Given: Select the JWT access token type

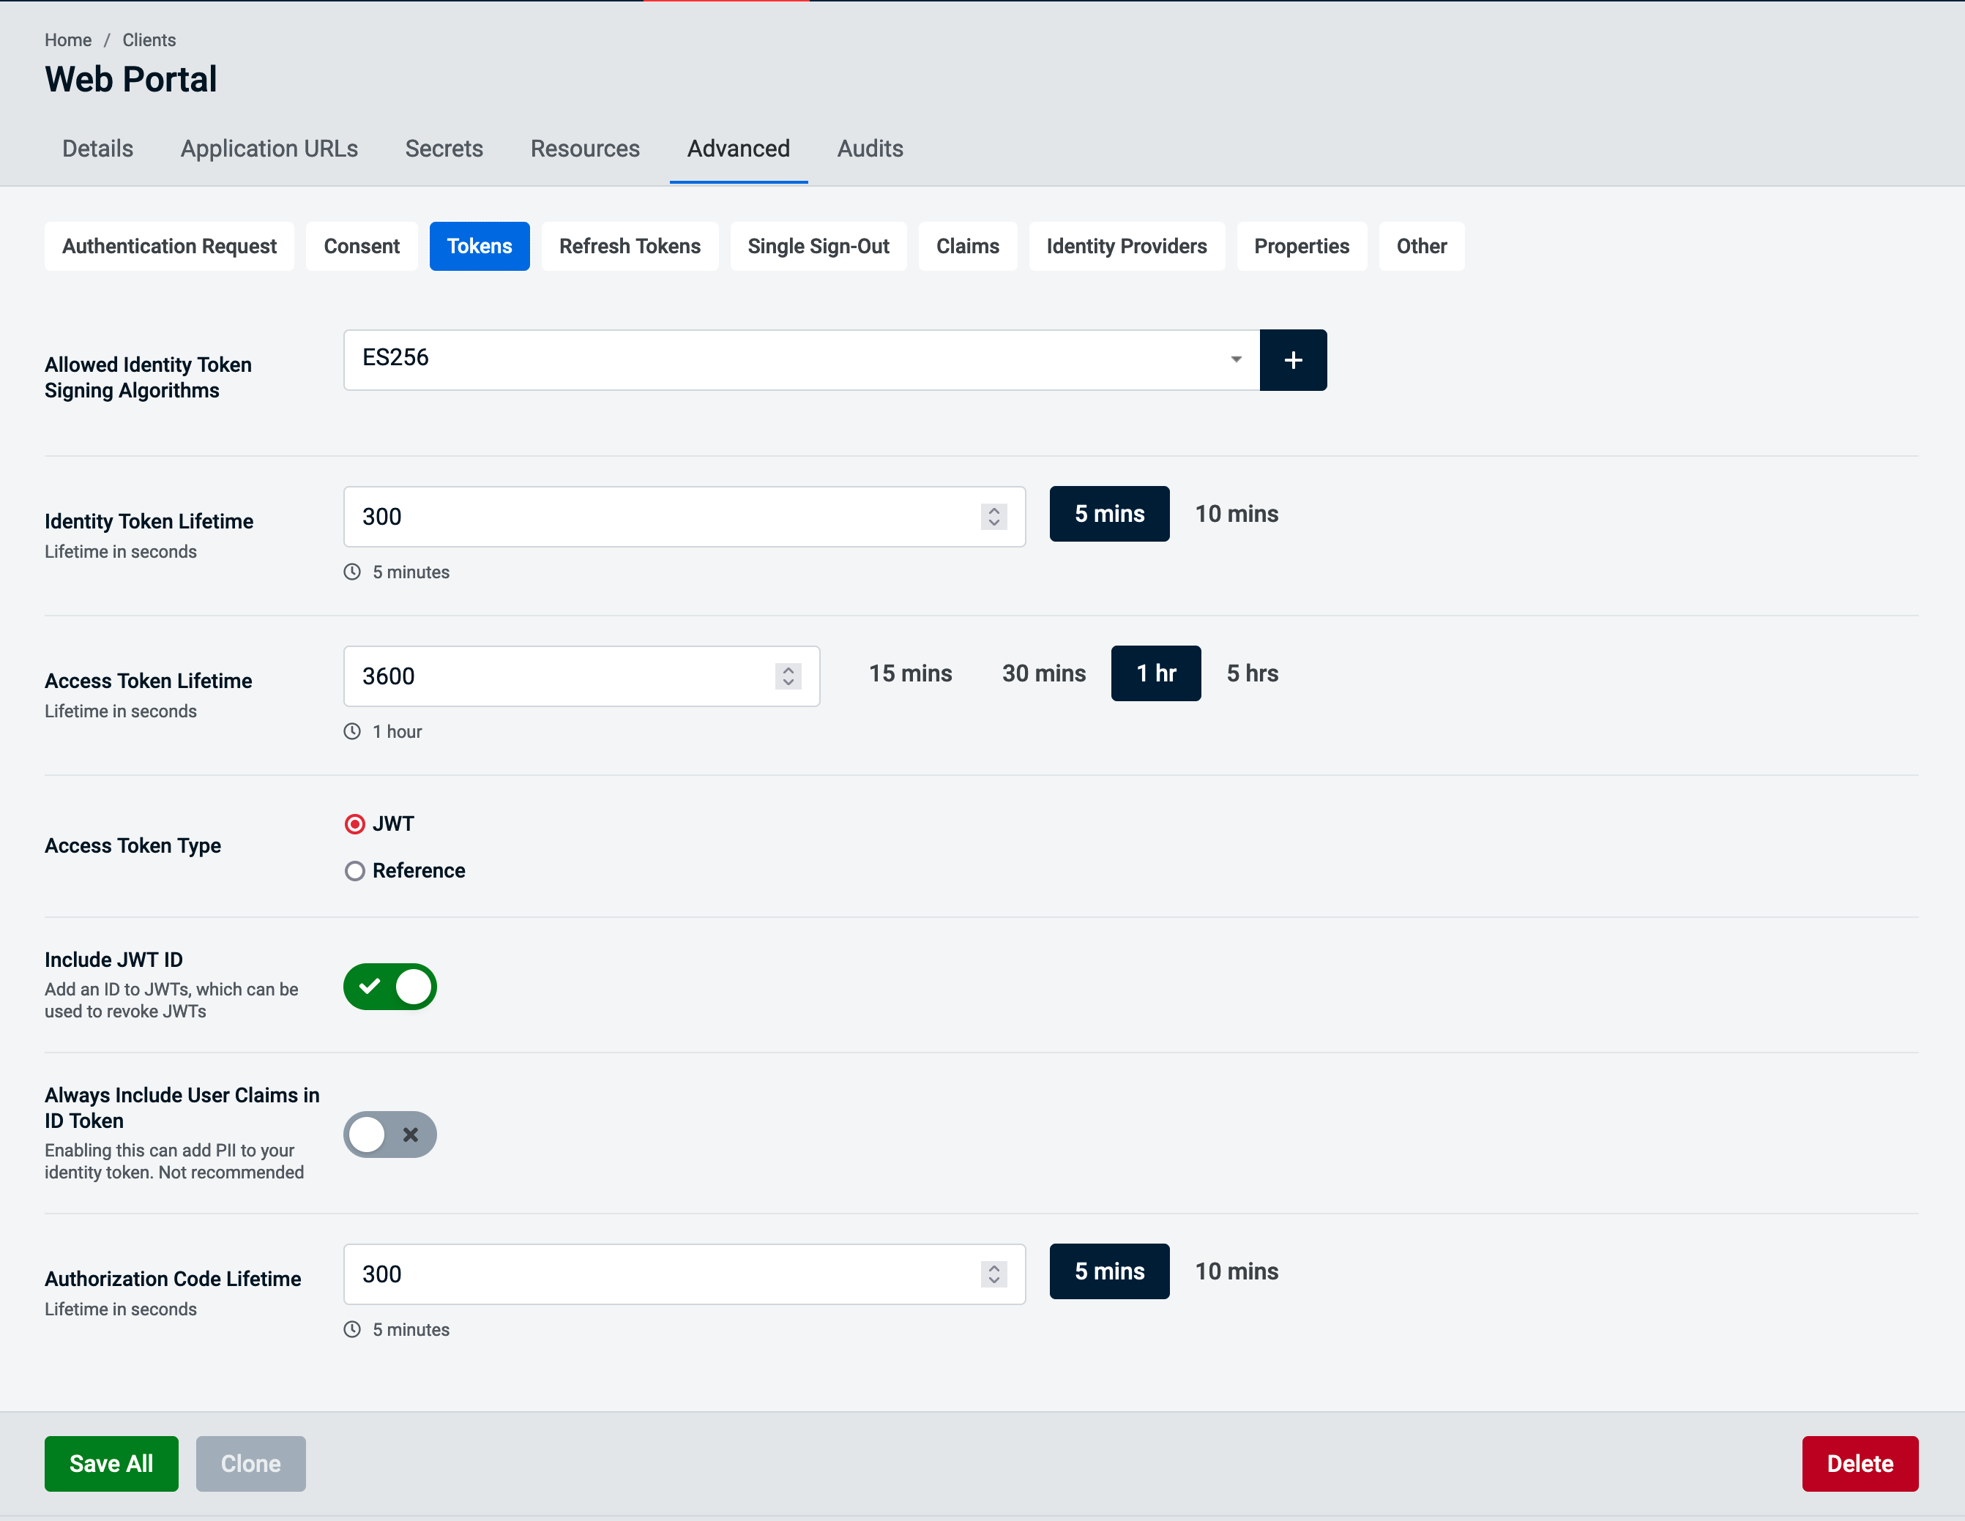Looking at the screenshot, I should coord(355,824).
